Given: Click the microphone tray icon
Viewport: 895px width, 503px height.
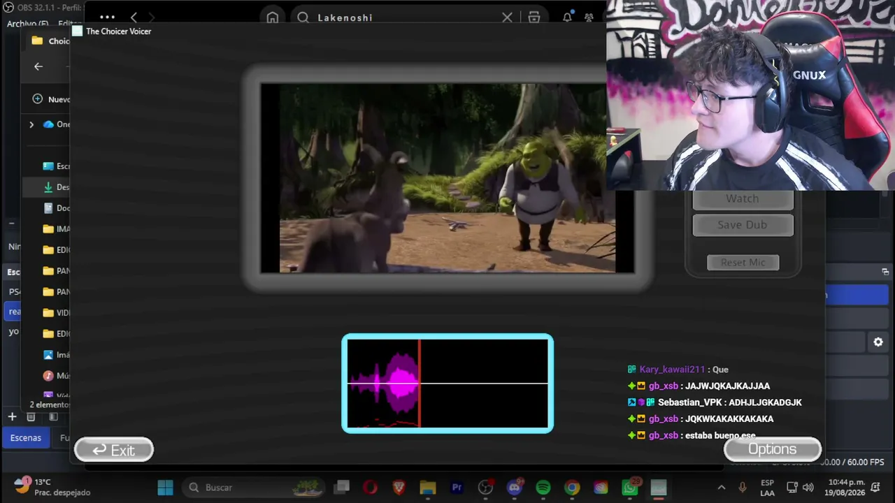Looking at the screenshot, I should (743, 488).
